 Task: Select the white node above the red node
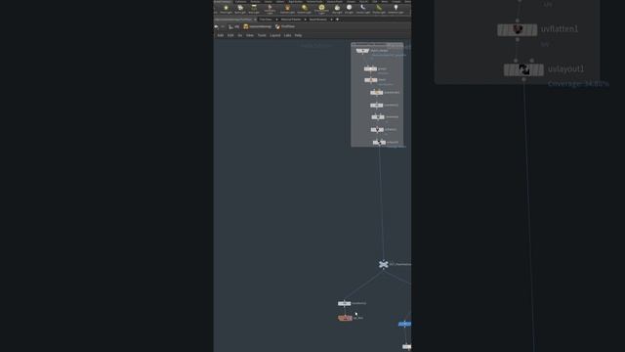point(345,303)
